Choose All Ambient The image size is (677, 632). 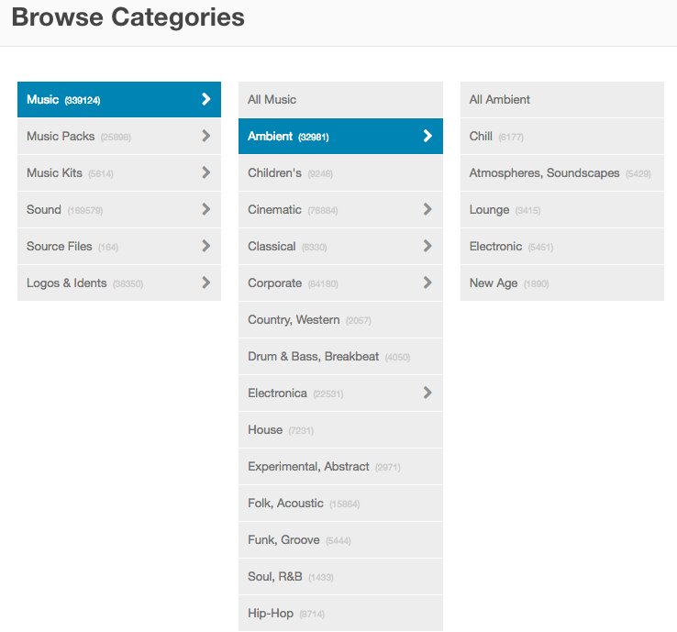point(562,99)
